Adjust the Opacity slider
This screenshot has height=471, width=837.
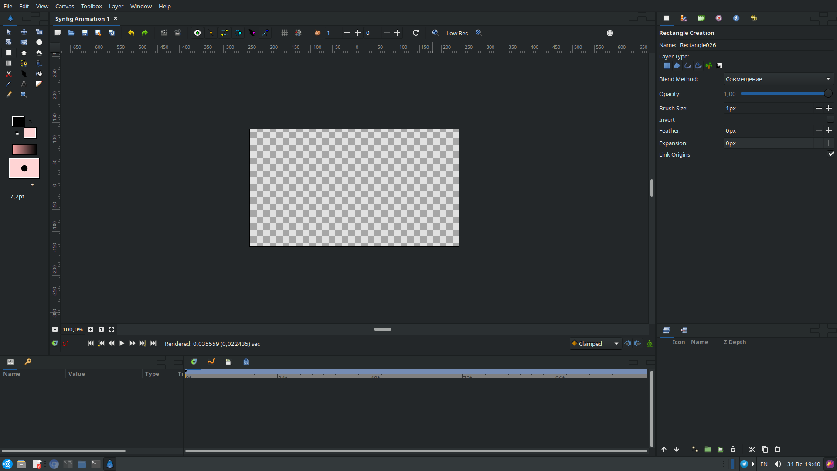[786, 93]
